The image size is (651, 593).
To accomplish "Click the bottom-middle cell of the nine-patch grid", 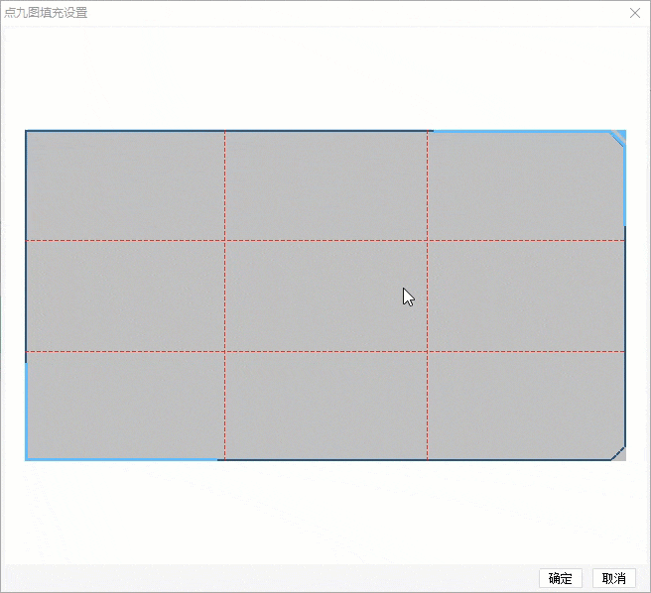I will 325,406.
